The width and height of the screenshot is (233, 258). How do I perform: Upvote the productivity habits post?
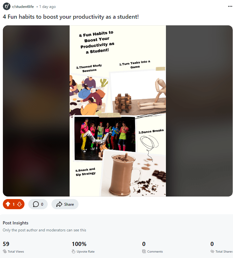pos(8,204)
